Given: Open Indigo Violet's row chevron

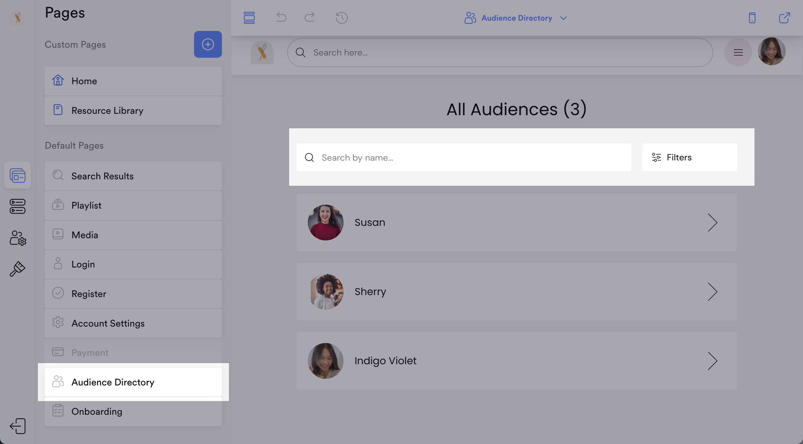Looking at the screenshot, I should click(x=712, y=361).
